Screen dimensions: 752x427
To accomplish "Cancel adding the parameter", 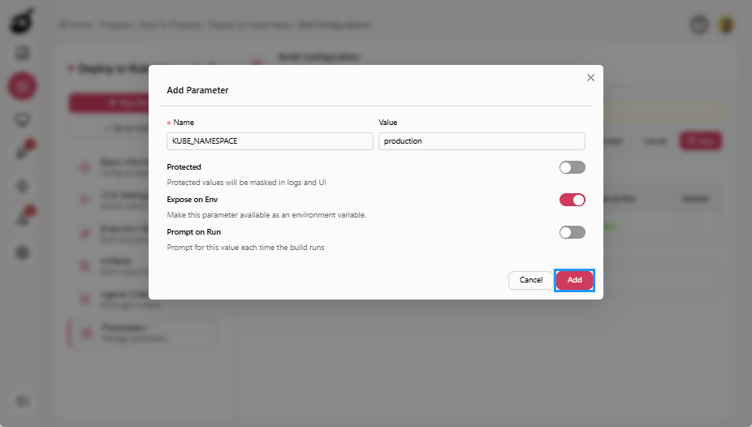I will coord(531,280).
